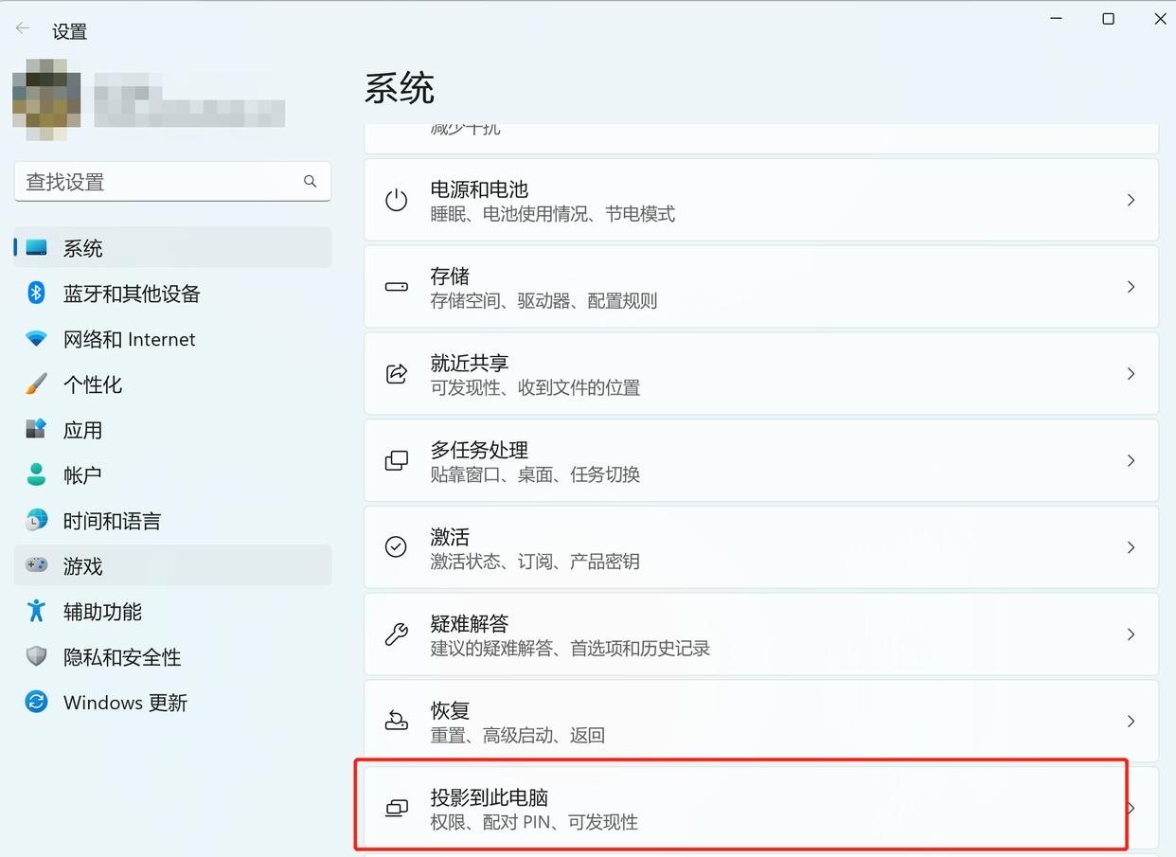The height and width of the screenshot is (857, 1176).
Task: Click the 隐私和安全性 shield icon
Action: (x=35, y=656)
